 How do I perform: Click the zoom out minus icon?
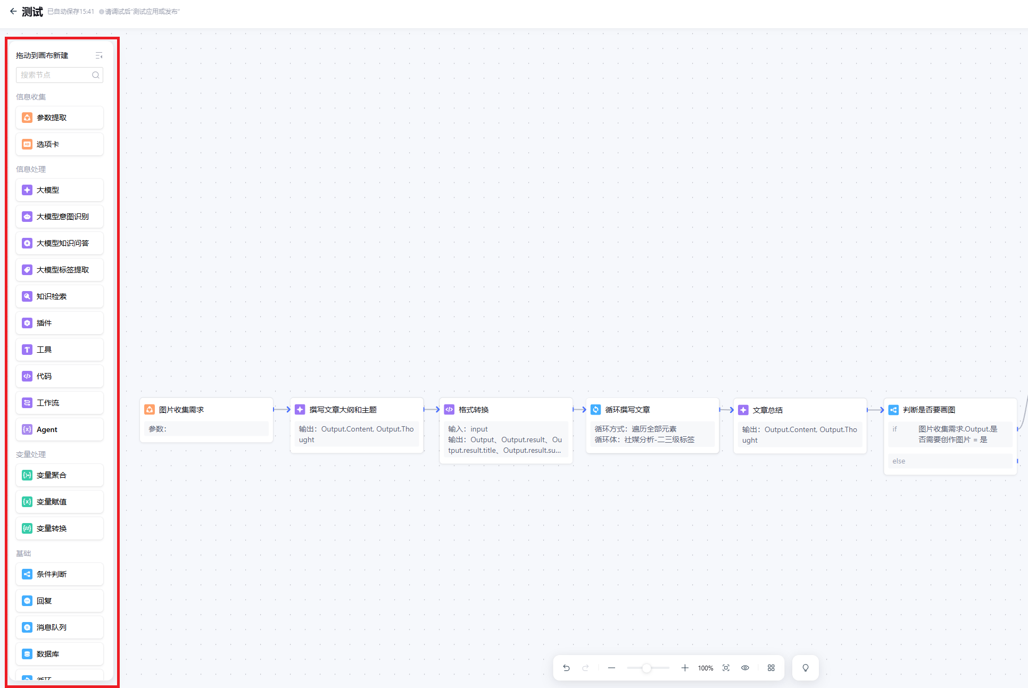click(x=611, y=668)
